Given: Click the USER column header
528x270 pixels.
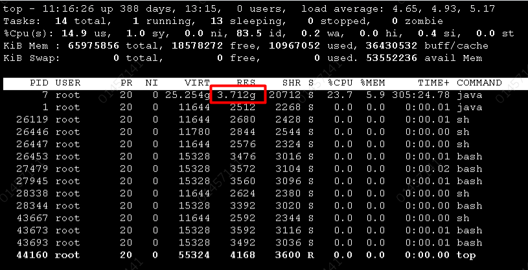Looking at the screenshot, I should pyautogui.click(x=67, y=83).
